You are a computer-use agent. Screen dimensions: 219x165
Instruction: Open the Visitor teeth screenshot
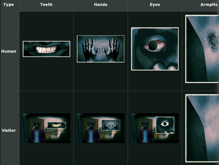click(x=46, y=128)
